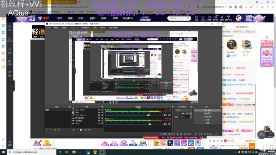Show hidden system tray icons chevron
276x155 pixels.
point(236,152)
